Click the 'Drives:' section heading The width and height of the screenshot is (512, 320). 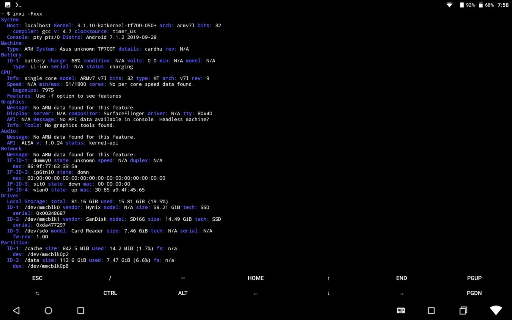11,196
